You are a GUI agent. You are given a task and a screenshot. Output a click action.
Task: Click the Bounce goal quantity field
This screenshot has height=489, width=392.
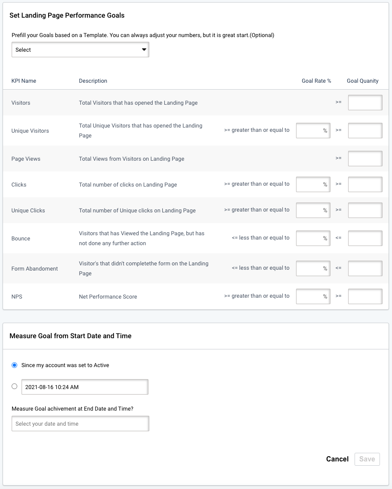click(365, 238)
